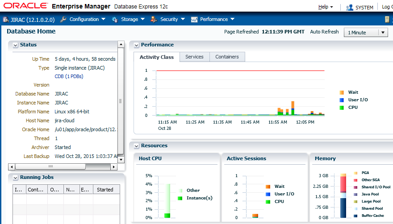
Task: Click the Last Backup date value
Action: (x=86, y=156)
